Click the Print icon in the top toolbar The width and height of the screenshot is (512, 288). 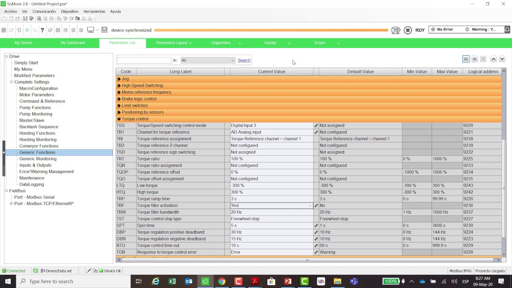51,18
